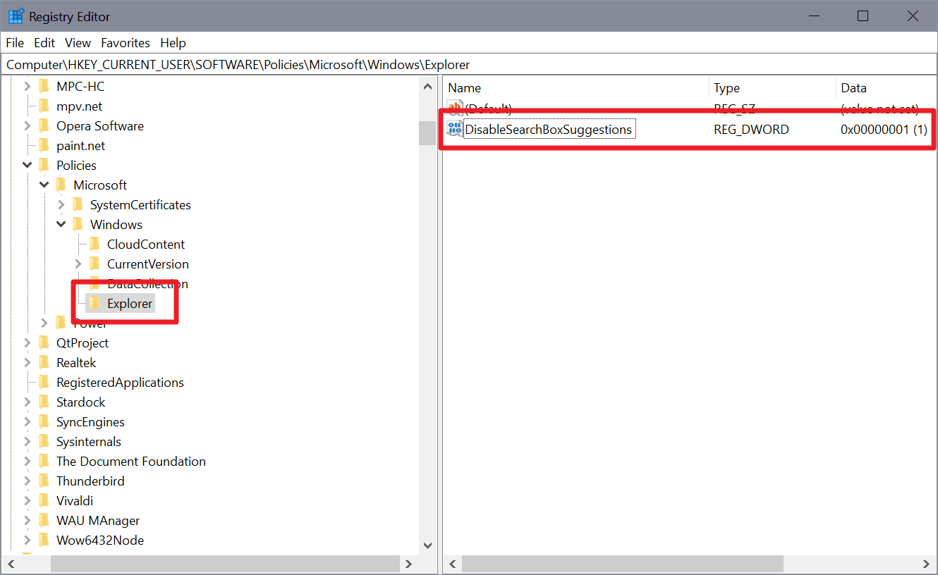Select the DataCollection key label
The width and height of the screenshot is (938, 575).
click(x=147, y=284)
